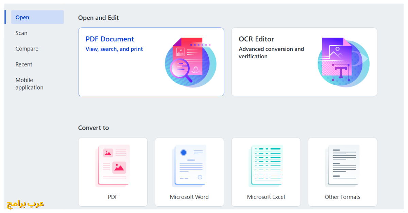Click the blue Microsoft Word document icon
Image resolution: width=408 pixels, height=213 pixels.
[189, 166]
